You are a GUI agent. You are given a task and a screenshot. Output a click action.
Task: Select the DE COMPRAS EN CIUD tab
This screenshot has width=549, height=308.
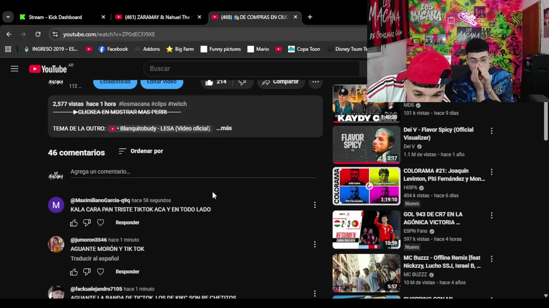click(254, 17)
